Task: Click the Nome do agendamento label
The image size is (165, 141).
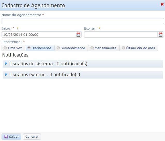Action: (21, 15)
